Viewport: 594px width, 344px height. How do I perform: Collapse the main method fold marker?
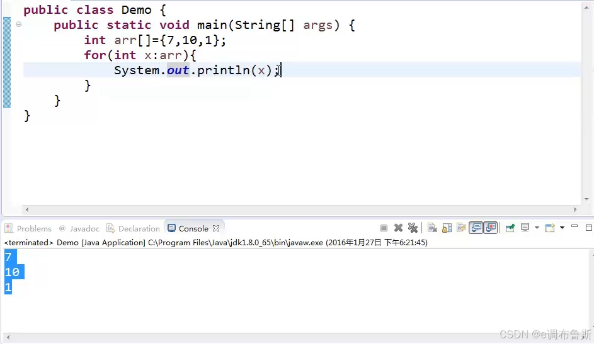click(x=18, y=25)
